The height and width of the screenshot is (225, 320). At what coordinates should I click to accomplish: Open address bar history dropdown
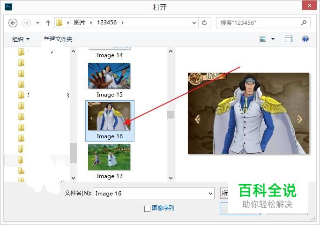[194, 23]
